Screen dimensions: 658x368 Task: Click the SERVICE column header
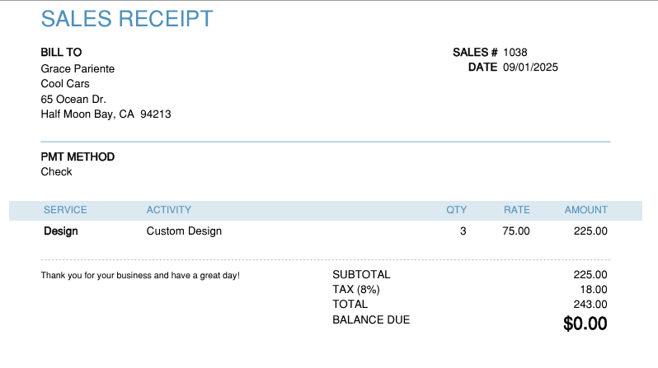tap(65, 210)
